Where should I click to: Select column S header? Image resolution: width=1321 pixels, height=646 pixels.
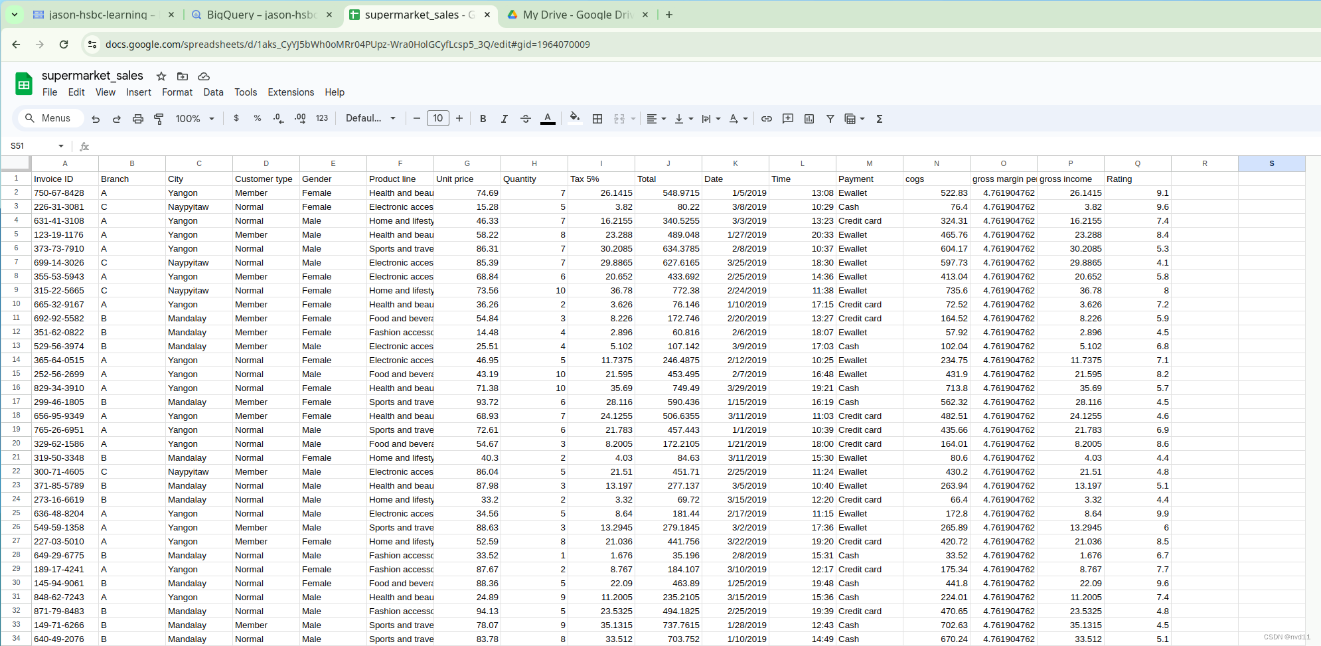(x=1271, y=163)
